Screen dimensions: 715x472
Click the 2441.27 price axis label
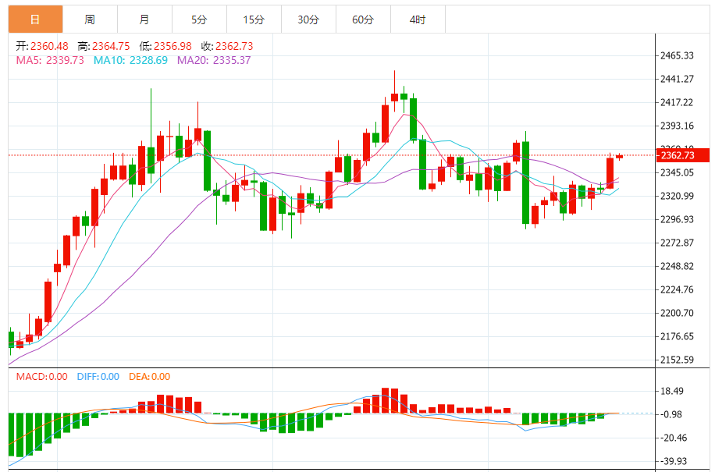pyautogui.click(x=678, y=79)
